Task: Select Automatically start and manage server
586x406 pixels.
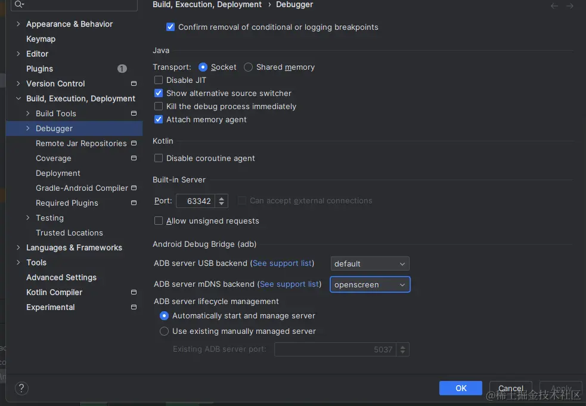Action: [164, 316]
